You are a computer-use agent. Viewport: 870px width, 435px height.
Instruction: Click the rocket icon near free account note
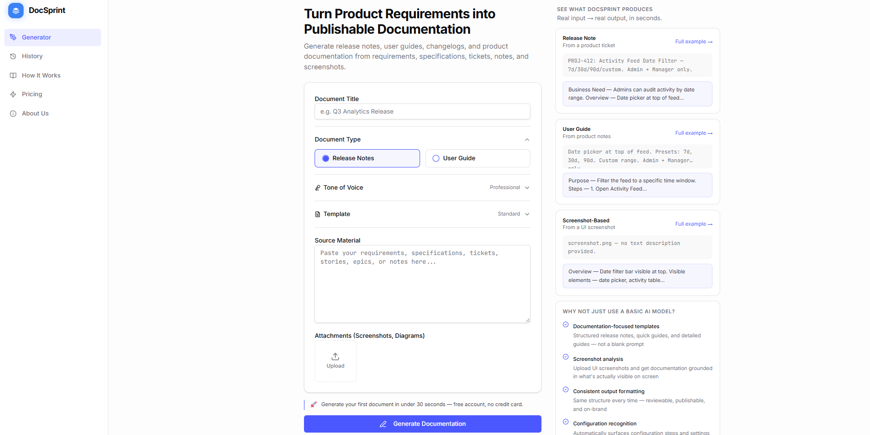pyautogui.click(x=314, y=404)
